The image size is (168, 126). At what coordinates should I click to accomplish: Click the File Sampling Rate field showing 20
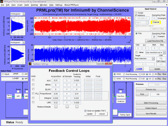point(154,37)
